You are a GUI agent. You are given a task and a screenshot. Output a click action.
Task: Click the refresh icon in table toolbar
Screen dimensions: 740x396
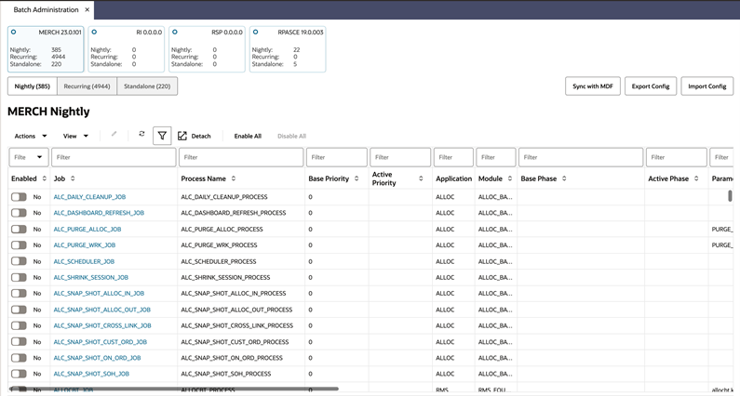(141, 134)
